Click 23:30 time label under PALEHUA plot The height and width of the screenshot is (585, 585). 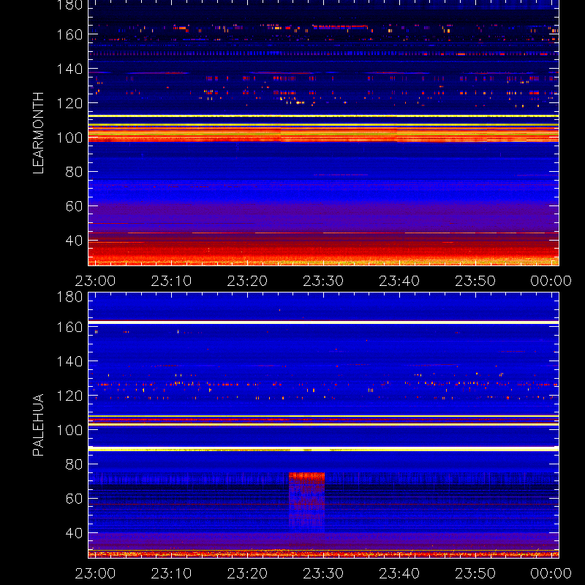pos(323,573)
